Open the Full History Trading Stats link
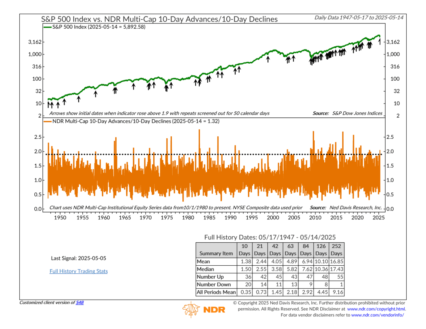426x329 pixels. (x=79, y=271)
